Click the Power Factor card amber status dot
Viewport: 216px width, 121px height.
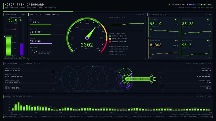[x=176, y=41]
